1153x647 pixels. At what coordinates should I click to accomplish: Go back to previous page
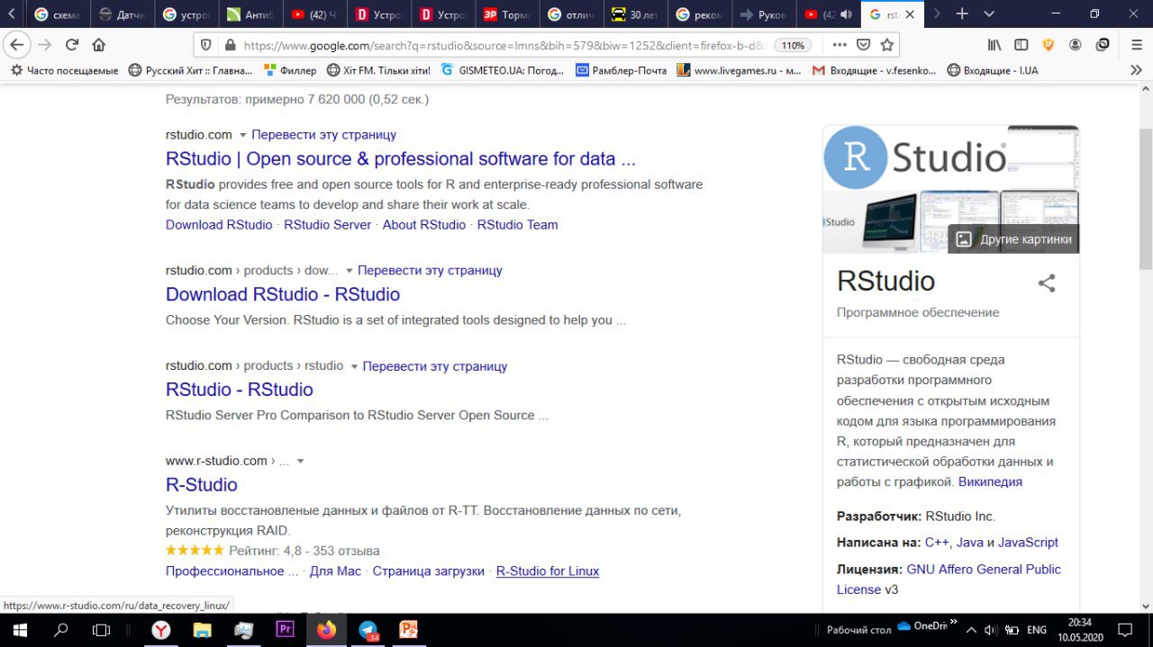(16, 45)
